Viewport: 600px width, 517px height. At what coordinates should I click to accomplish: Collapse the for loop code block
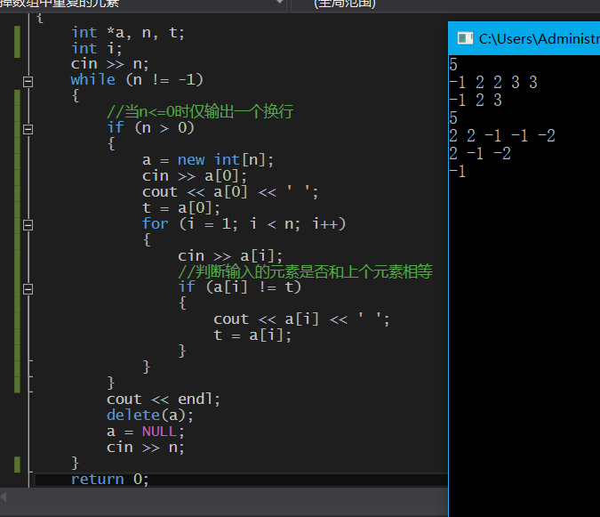(x=28, y=224)
